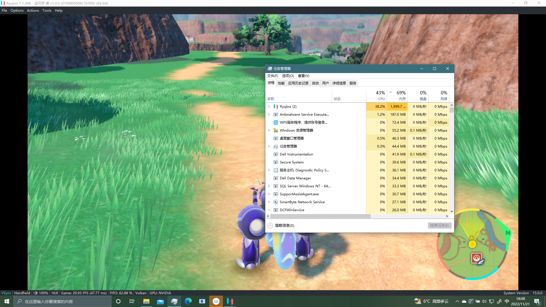Expand the Windows 资源管理器 process group
Image resolution: width=546 pixels, height=307 pixels.
pos(269,130)
